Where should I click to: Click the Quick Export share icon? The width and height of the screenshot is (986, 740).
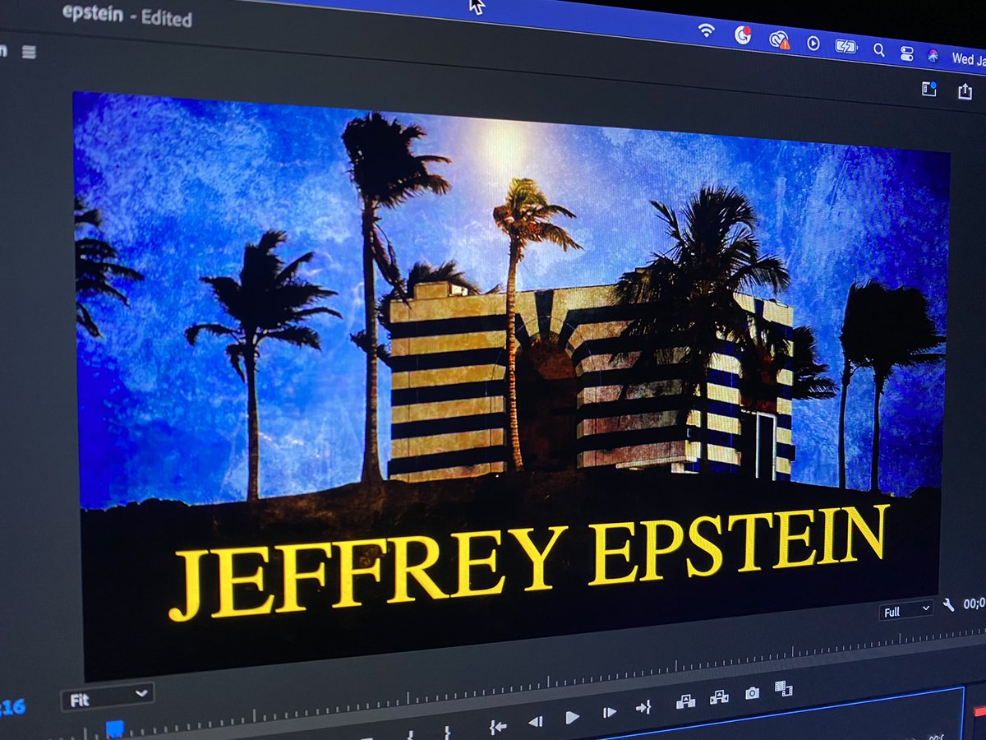coord(965,91)
